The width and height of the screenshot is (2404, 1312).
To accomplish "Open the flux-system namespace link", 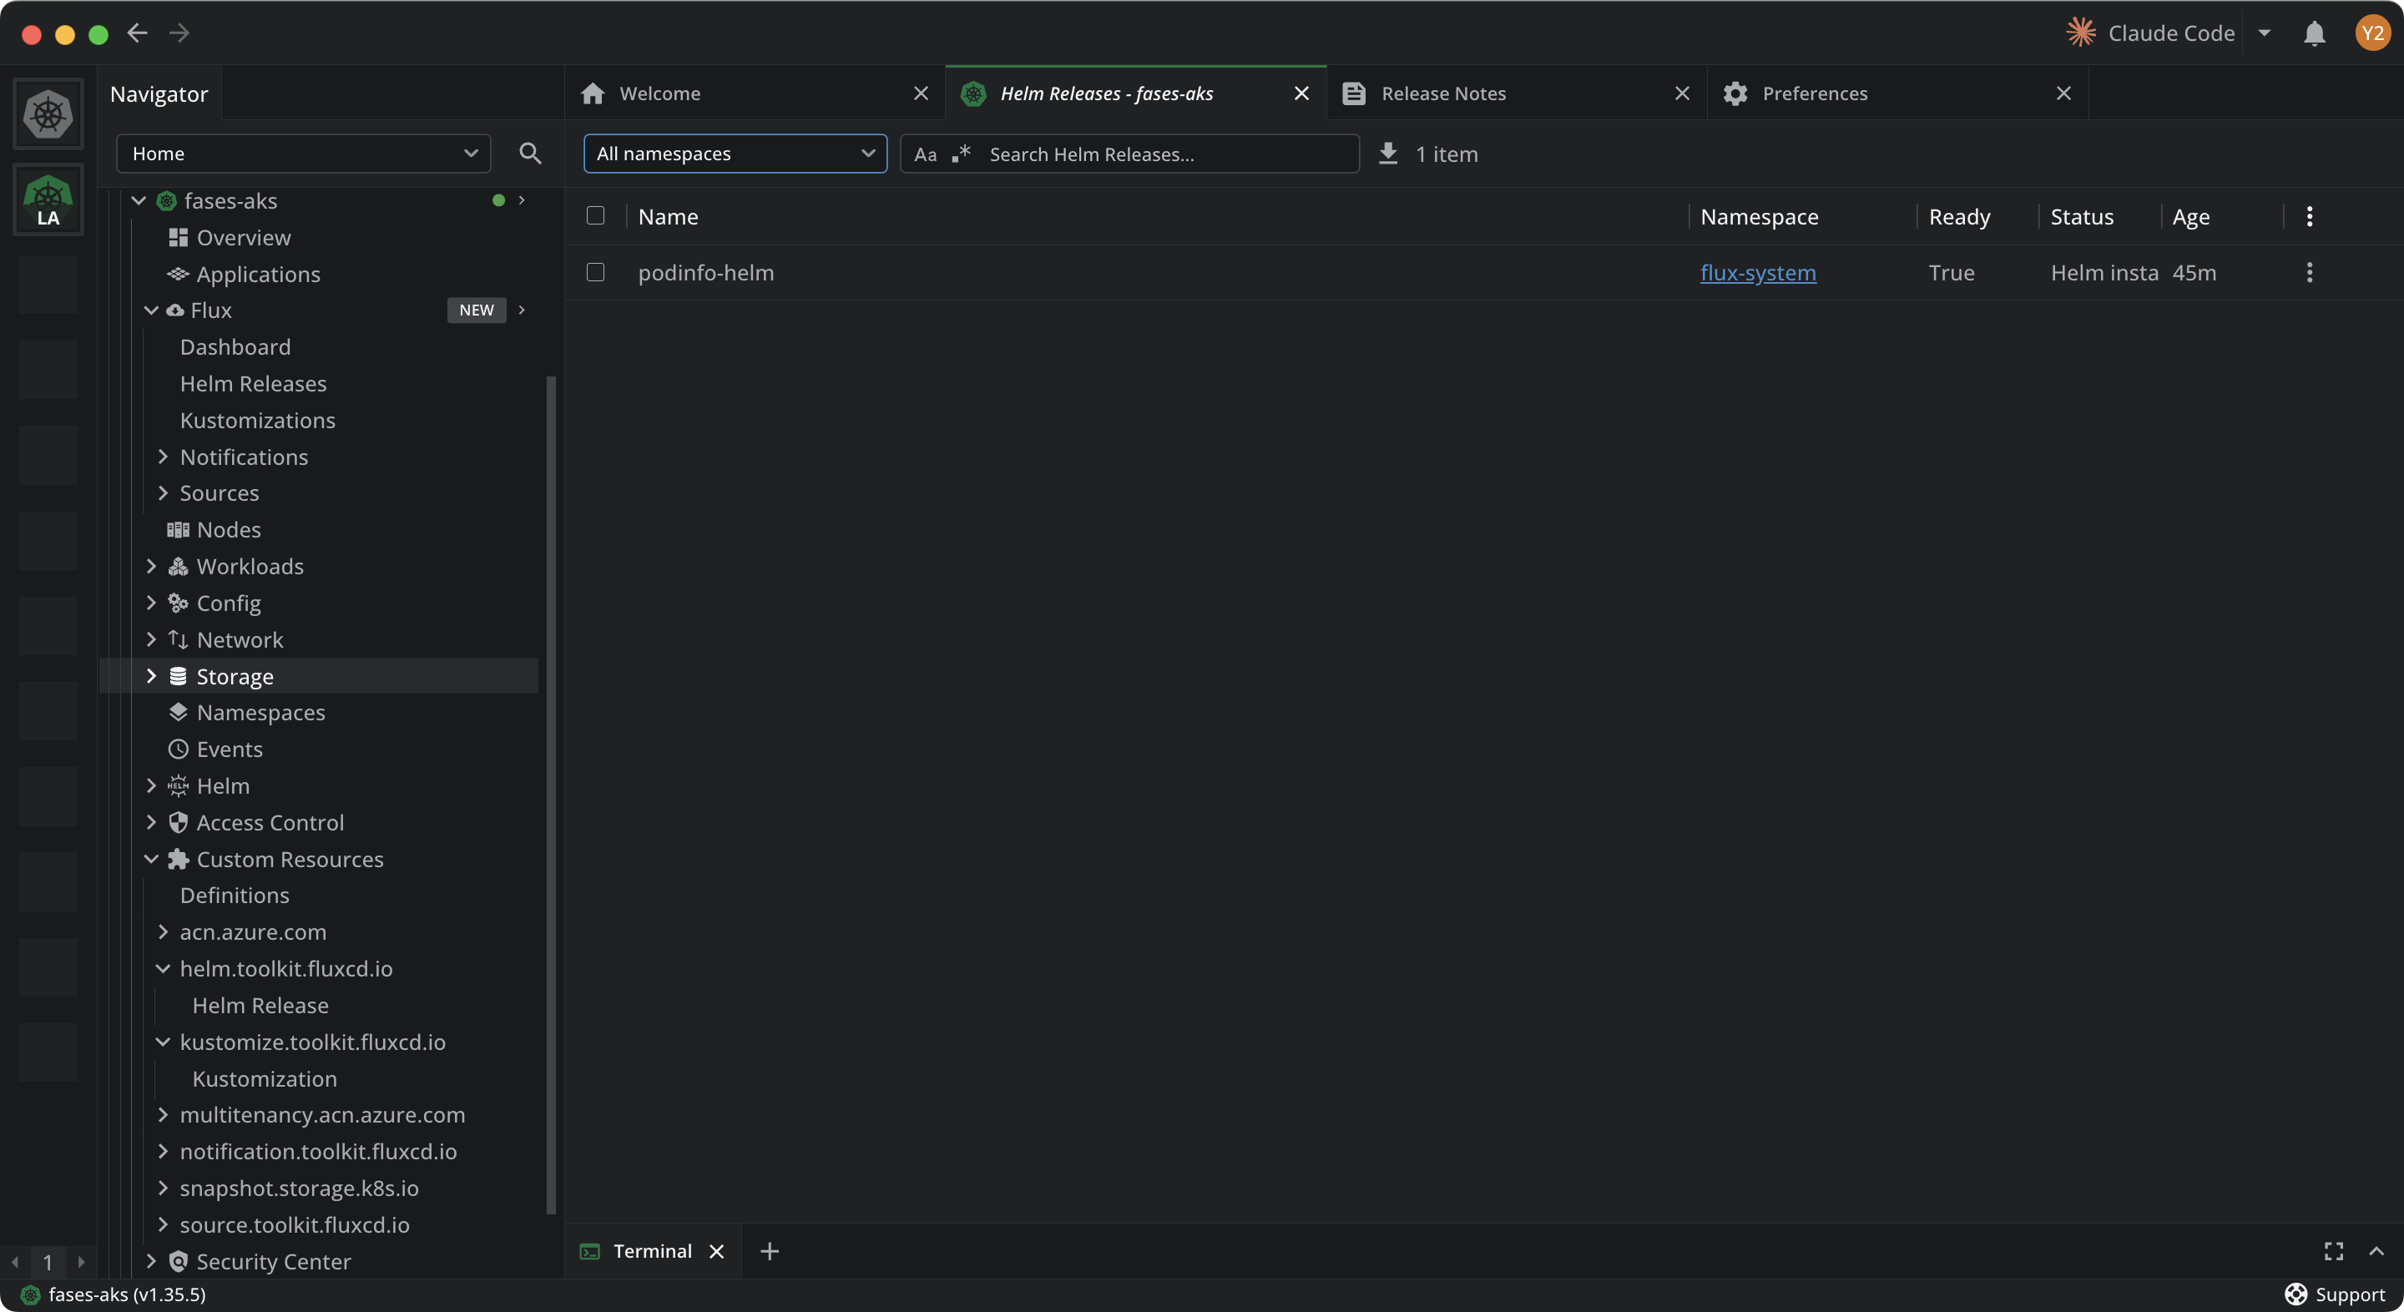I will click(1758, 272).
